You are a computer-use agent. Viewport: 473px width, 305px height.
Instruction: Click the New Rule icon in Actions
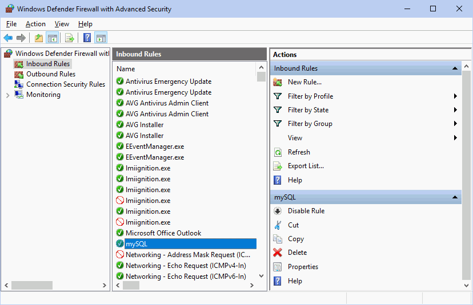pyautogui.click(x=278, y=82)
